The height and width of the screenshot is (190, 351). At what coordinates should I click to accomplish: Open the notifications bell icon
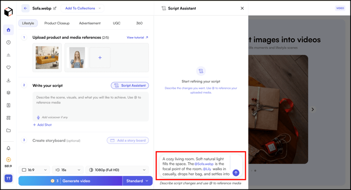pyautogui.click(x=8, y=148)
